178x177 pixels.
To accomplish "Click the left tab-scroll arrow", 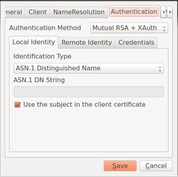I will (x=163, y=12).
